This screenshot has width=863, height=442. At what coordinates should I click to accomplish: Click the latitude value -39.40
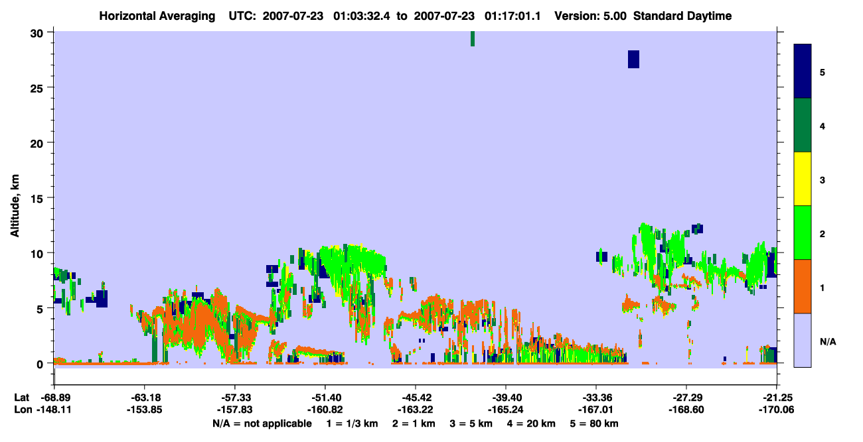click(x=506, y=398)
